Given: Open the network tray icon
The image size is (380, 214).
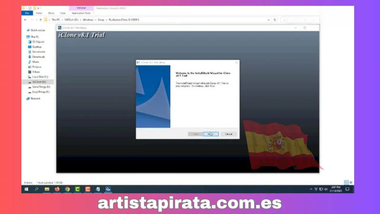Looking at the screenshot, I should 321,189.
